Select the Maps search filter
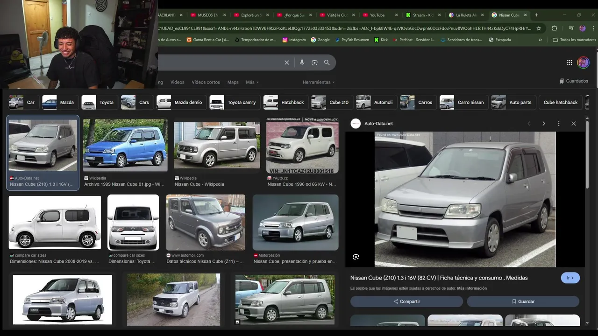The height and width of the screenshot is (336, 598). tap(233, 82)
